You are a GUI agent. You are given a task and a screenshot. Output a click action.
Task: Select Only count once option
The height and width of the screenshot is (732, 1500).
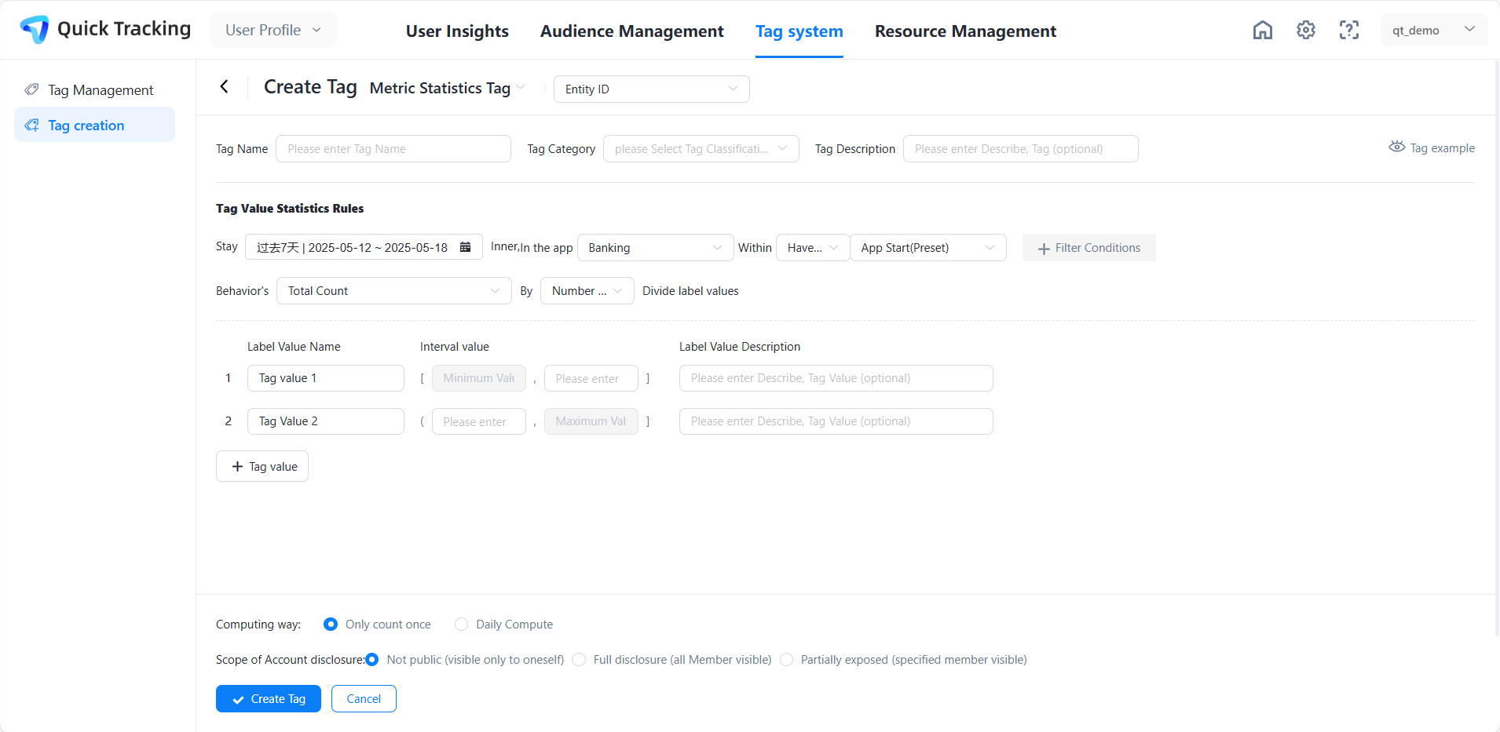tap(331, 625)
